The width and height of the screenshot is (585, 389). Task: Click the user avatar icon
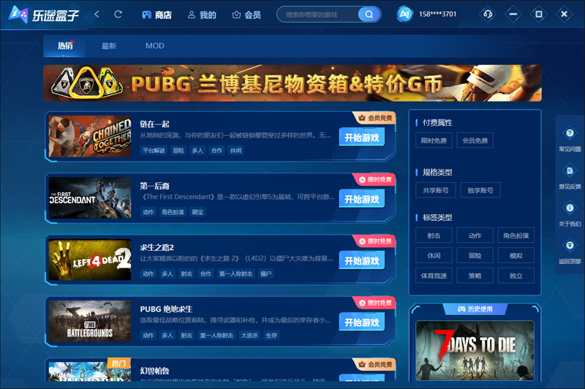coord(405,15)
